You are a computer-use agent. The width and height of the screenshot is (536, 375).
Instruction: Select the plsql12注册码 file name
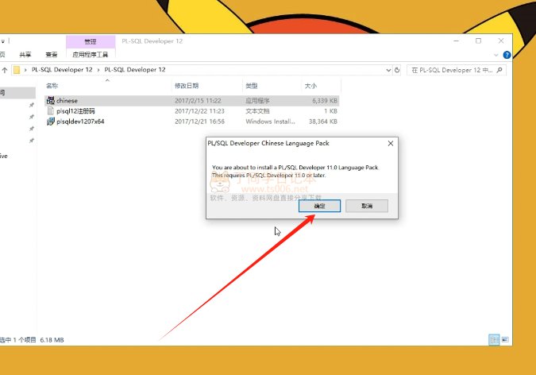[75, 111]
